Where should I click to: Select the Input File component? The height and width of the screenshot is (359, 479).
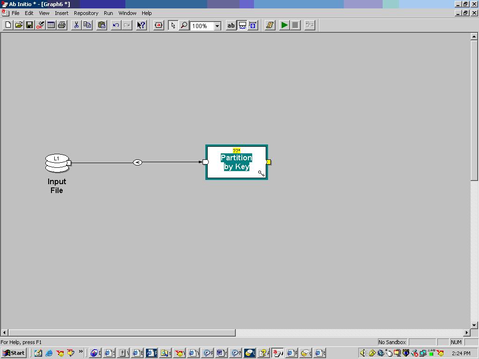click(57, 162)
